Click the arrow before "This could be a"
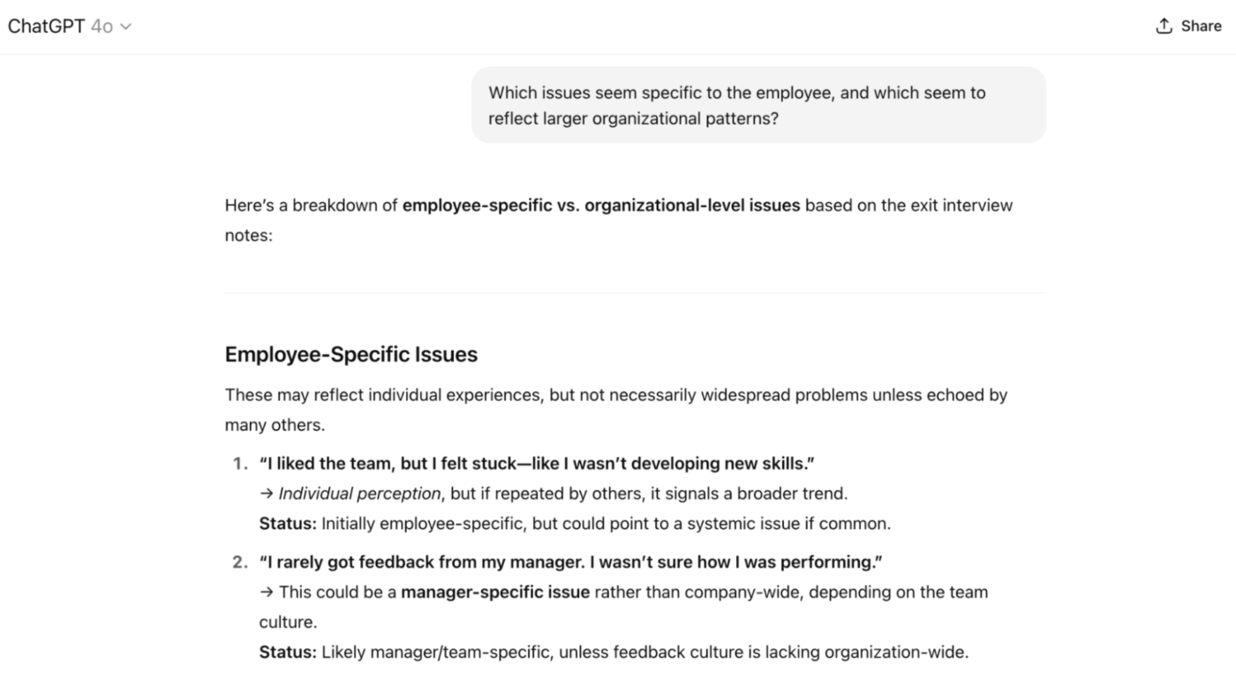Image resolution: width=1236 pixels, height=681 pixels. point(266,593)
